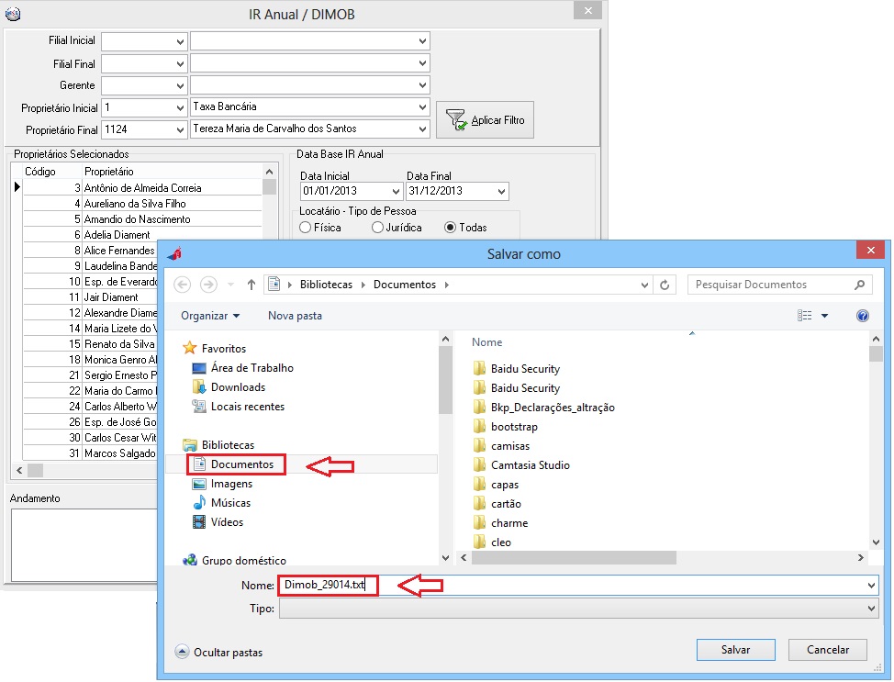The height and width of the screenshot is (682, 894).
Task: Click the back arrow in Salvar como
Action: (x=182, y=284)
